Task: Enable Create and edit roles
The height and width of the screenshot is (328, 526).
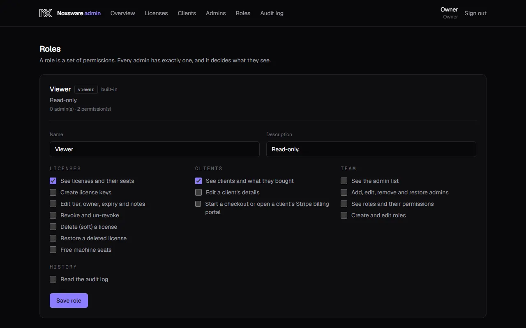Action: 344,215
